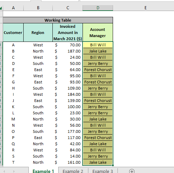
Task: Go to previous sheet using left arrow
Action: point(4,171)
